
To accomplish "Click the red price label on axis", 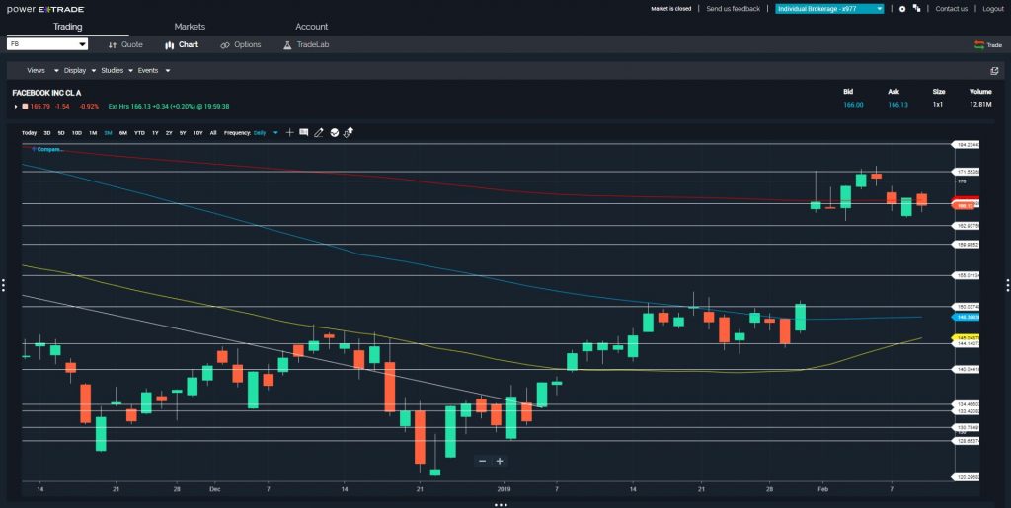I will 966,206.
